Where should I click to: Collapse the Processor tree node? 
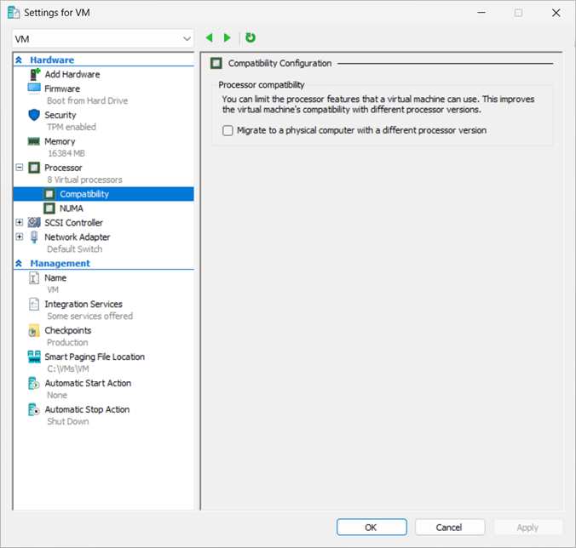pos(20,168)
